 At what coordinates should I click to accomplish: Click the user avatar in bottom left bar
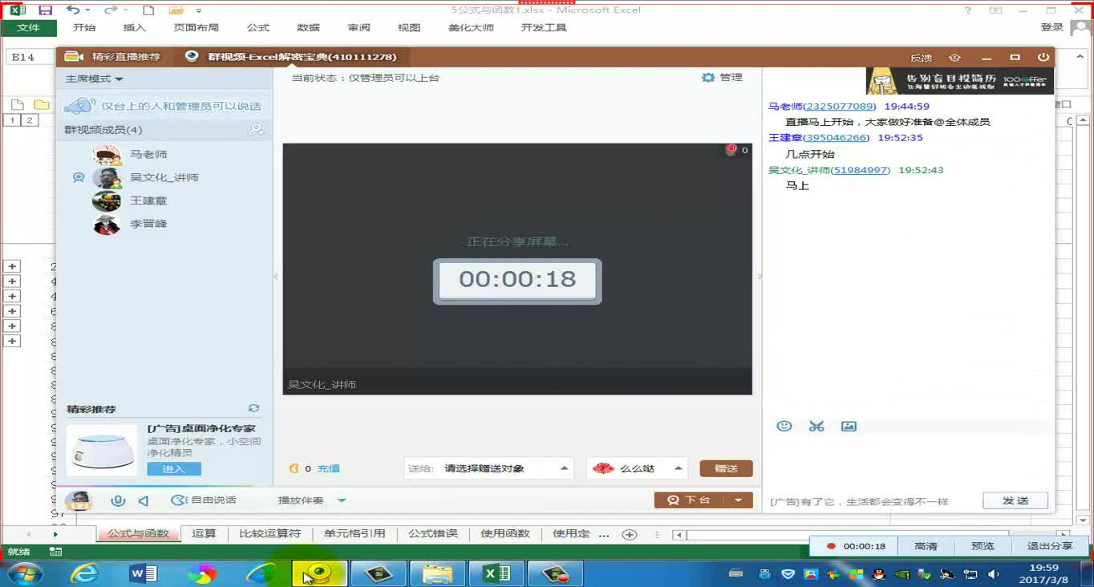(78, 500)
